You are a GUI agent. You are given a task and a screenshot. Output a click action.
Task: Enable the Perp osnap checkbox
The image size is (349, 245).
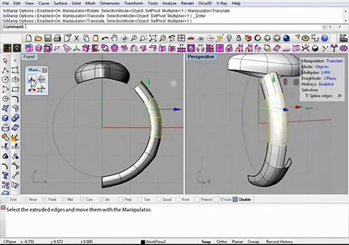point(120,199)
